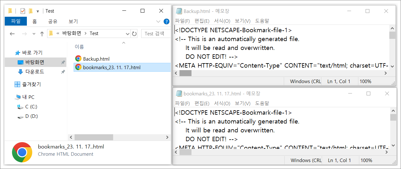Open 편집(E) menu in bookmarks Notepad window

pos(202,103)
